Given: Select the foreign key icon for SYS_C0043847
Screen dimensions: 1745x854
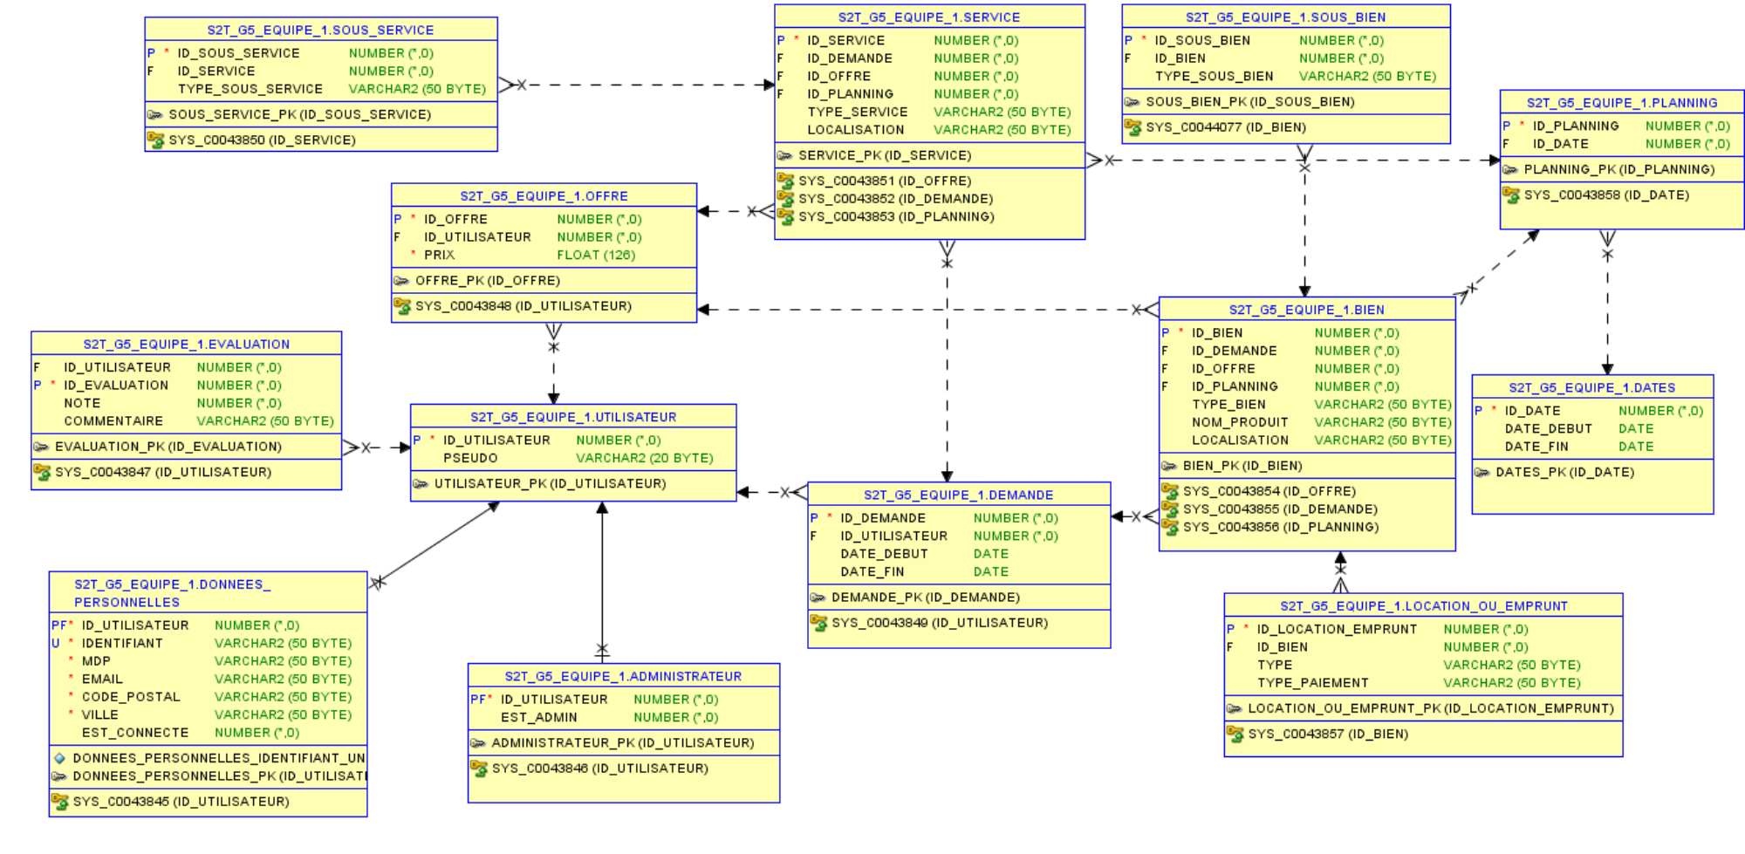Looking at the screenshot, I should pos(41,473).
